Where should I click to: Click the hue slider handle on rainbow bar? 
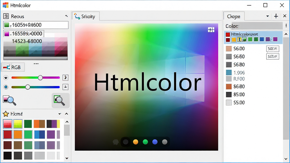click(40, 78)
